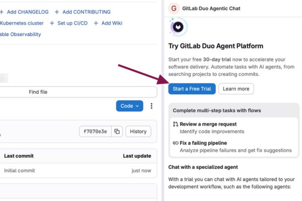This screenshot has height=201, width=302.
Task: Click the Initial commit message
Action: tap(20, 170)
